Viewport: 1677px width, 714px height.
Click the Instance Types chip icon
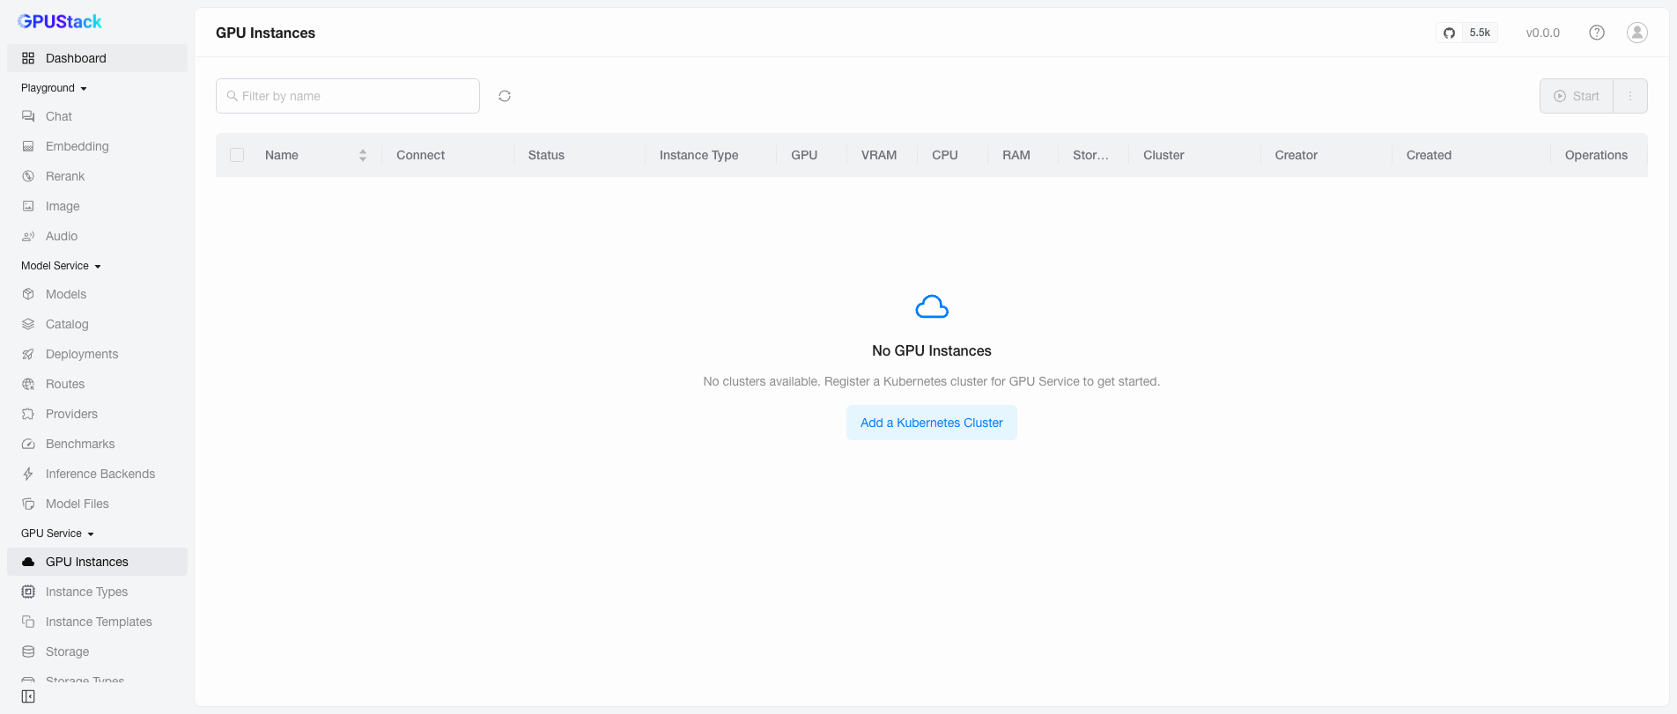click(28, 592)
